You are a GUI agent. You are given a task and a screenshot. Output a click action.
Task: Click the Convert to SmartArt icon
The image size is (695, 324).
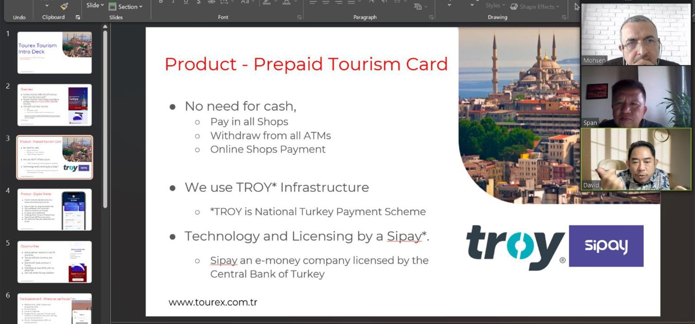(419, 6)
